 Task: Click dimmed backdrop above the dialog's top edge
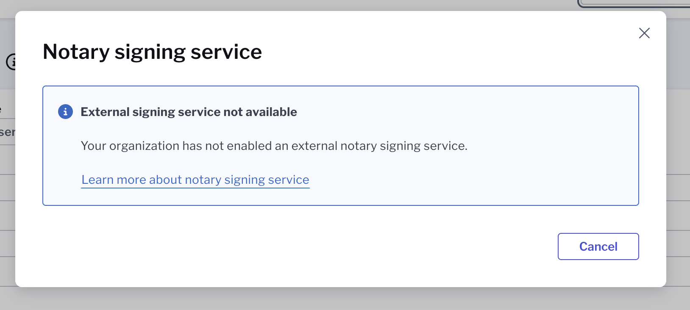click(x=297, y=5)
